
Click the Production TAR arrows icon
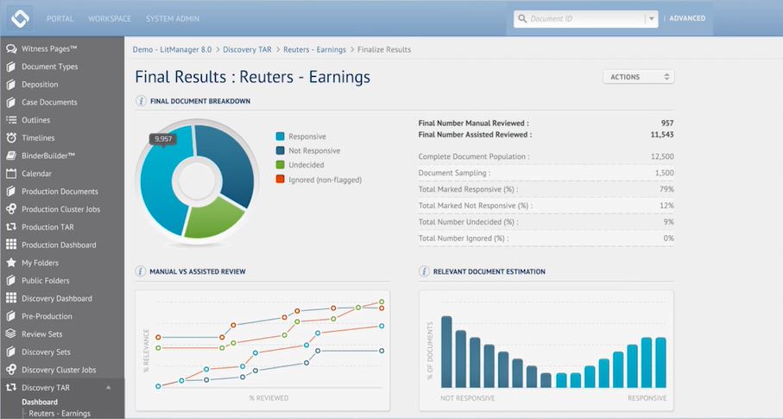[x=11, y=226]
